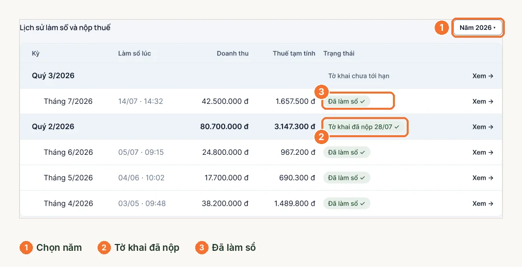The width and height of the screenshot is (522, 267).
Task: Select the Quý 2/2026 row label
Action: 53,127
